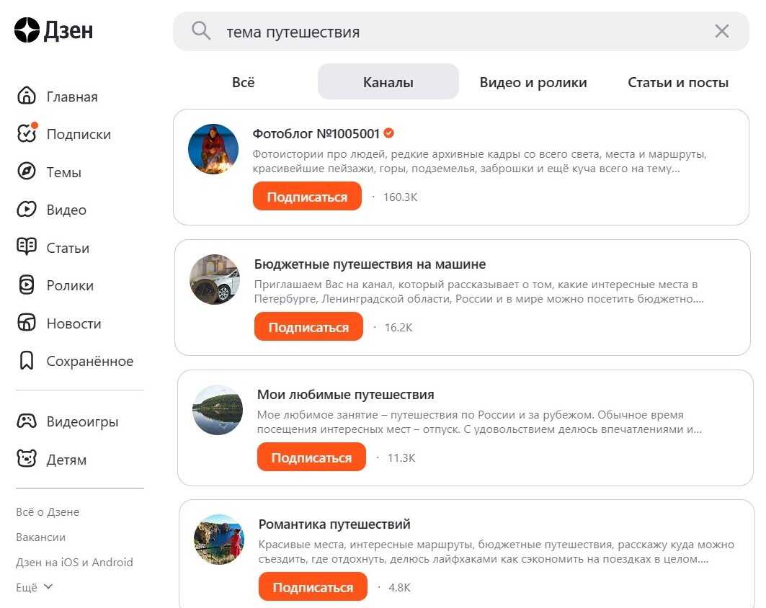The width and height of the screenshot is (766, 608).
Task: Open Дзен на iOS и Android link
Action: 74,562
